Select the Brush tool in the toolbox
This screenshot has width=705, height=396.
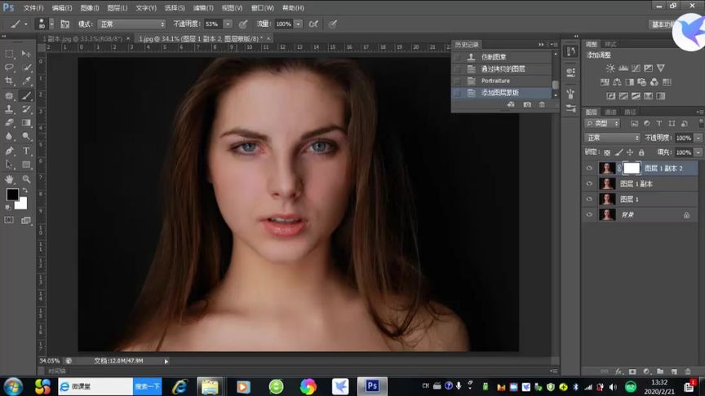(x=27, y=95)
